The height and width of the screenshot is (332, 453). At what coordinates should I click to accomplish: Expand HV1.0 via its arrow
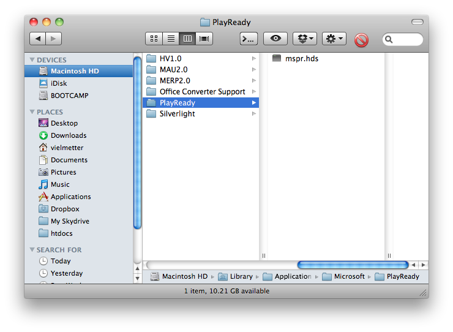pos(254,58)
